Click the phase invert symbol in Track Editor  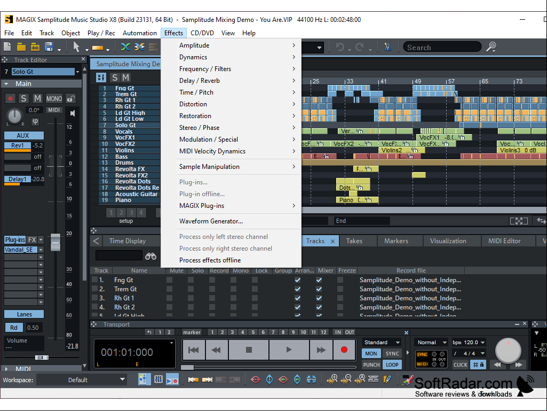click(35, 122)
